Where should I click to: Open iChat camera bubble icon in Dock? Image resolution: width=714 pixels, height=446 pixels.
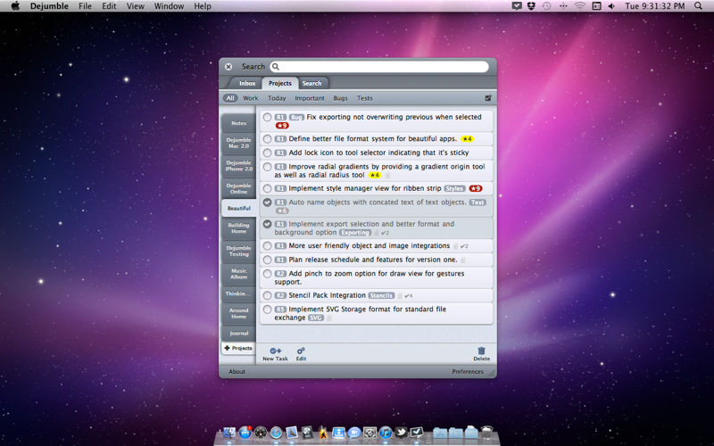[353, 432]
